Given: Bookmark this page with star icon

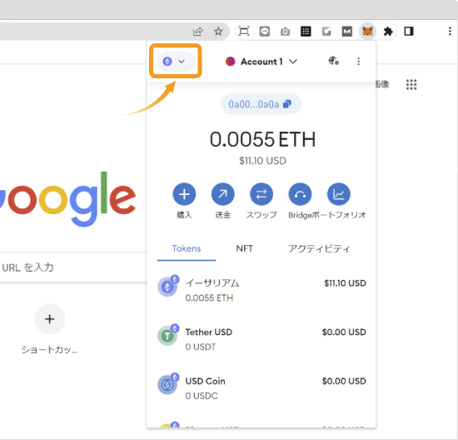Looking at the screenshot, I should coord(218,31).
